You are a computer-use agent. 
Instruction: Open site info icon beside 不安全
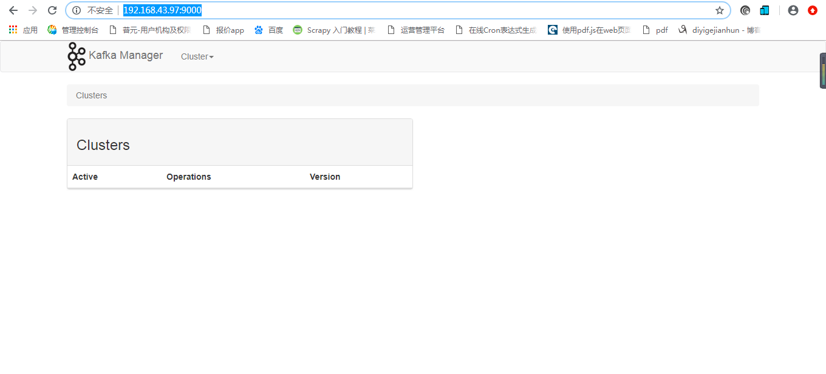pyautogui.click(x=77, y=10)
